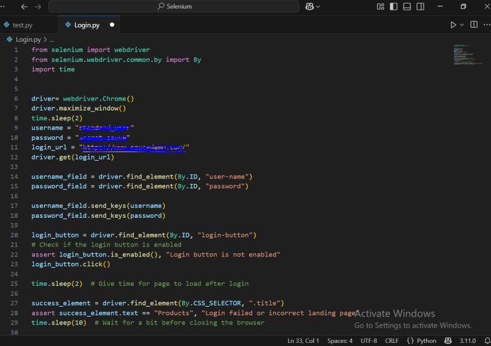491x346 pixels.
Task: Select the Login.py editor tab
Action: (87, 25)
